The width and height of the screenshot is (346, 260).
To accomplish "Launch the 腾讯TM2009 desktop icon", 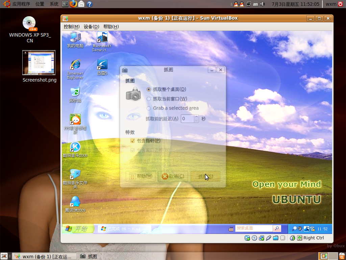I will [75, 202].
